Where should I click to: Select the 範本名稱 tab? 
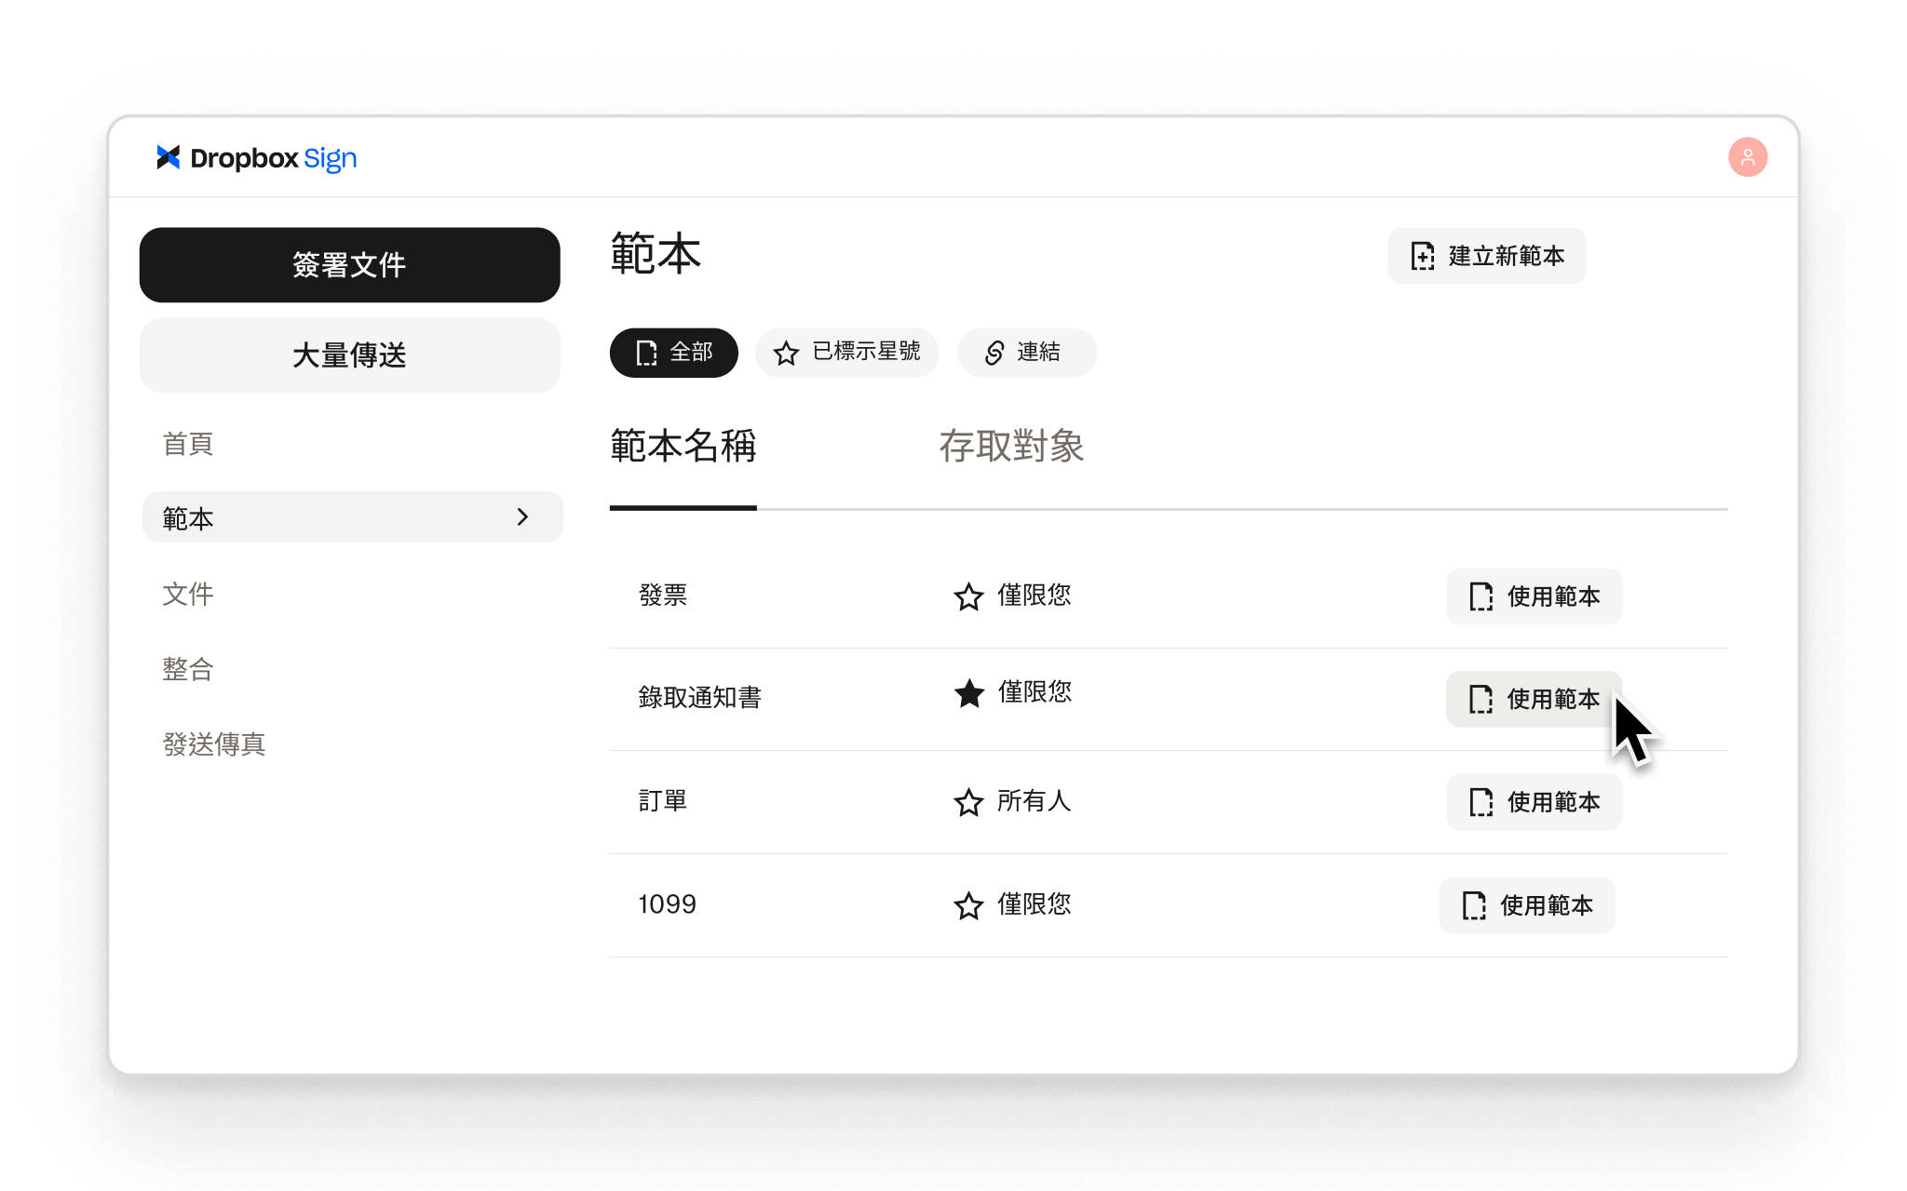tap(683, 446)
